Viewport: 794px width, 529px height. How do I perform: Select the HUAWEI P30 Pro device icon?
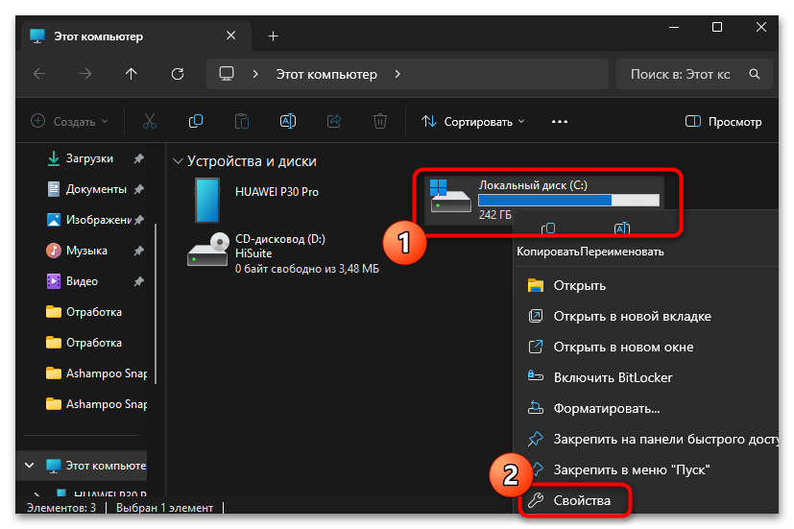click(x=207, y=200)
